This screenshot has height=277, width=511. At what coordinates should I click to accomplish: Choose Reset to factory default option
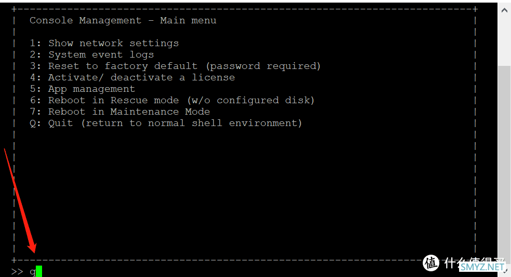pos(176,66)
